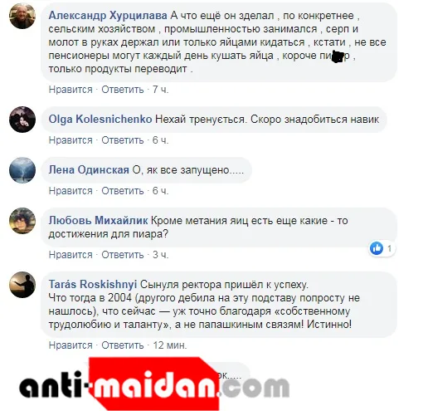Open Olga Kolesnichenko name link
The height and width of the screenshot is (411, 423).
tap(100, 120)
